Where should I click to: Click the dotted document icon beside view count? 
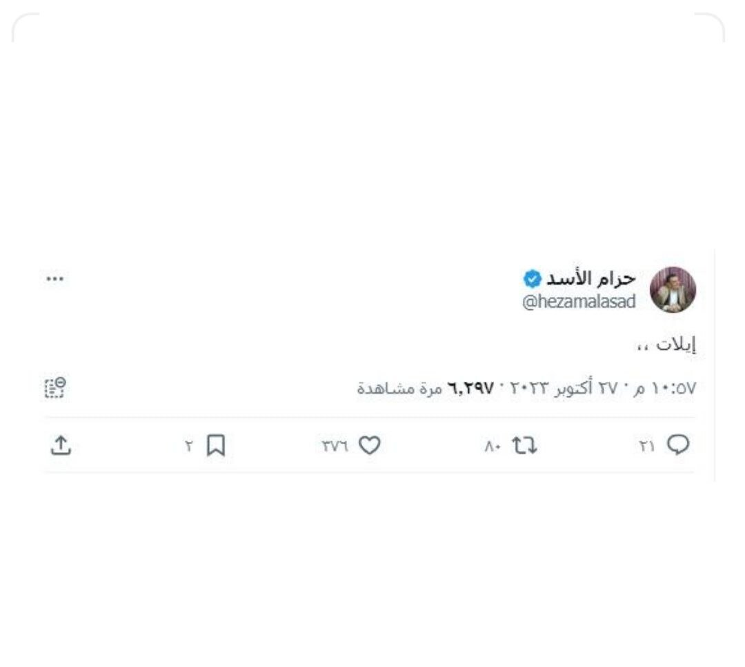56,388
